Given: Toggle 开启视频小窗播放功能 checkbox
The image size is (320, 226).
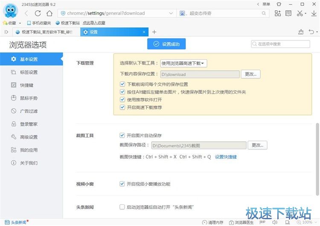Looking at the screenshot, I should coord(122,184).
